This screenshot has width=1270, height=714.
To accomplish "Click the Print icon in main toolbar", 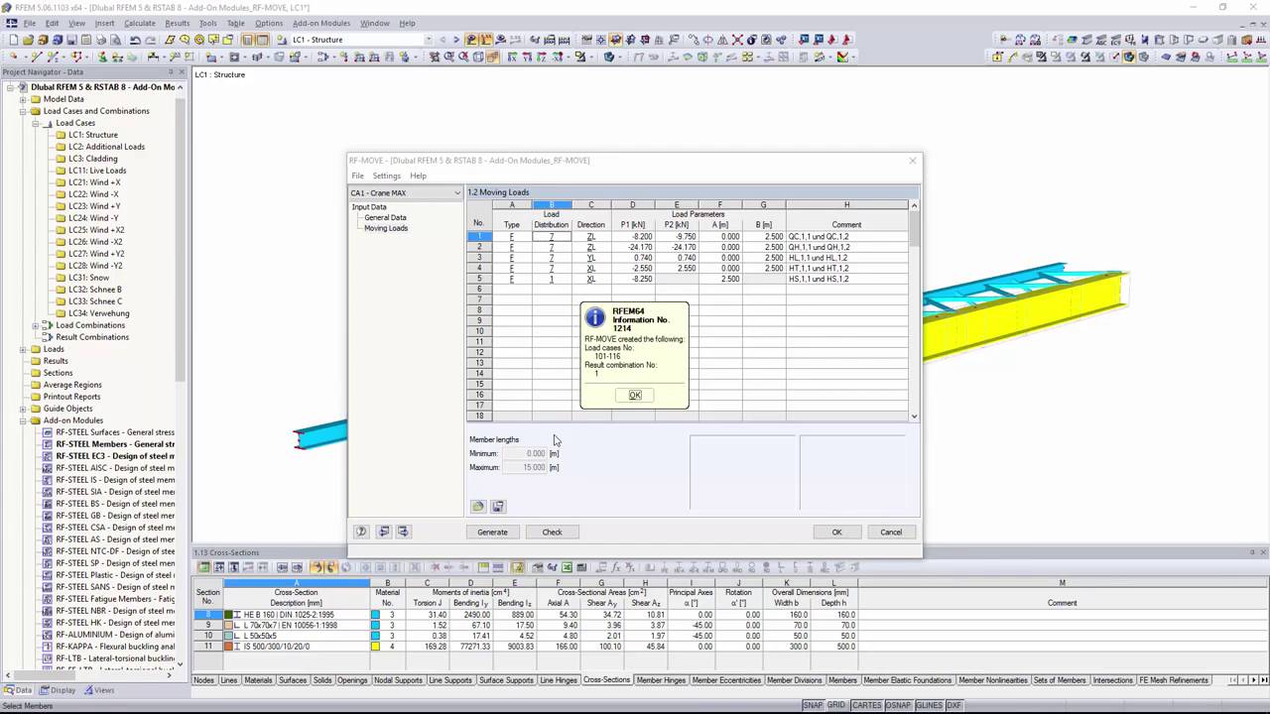I will point(101,40).
